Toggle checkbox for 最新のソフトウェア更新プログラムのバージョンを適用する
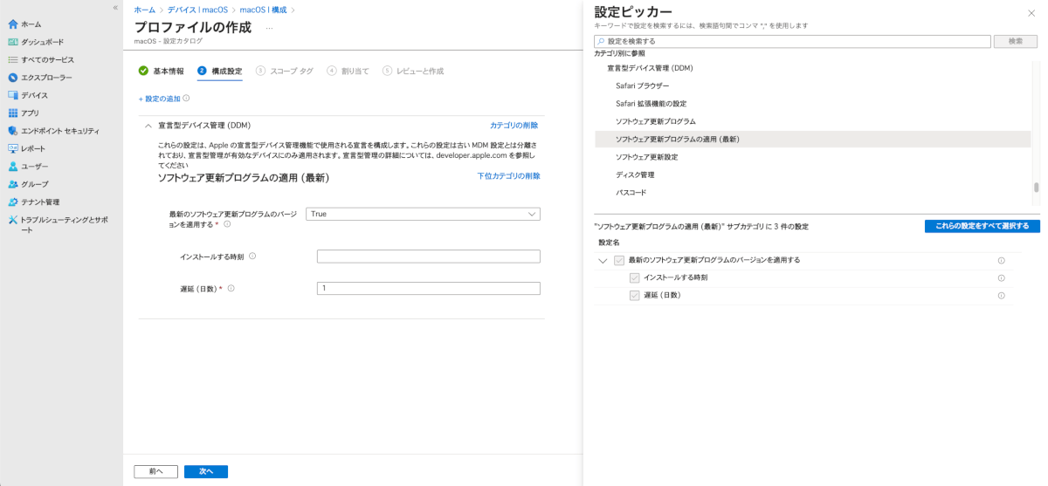 (x=619, y=260)
